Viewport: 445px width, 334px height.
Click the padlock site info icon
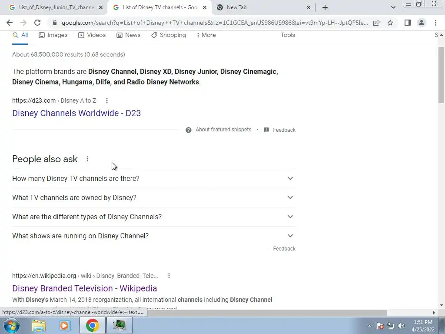(x=55, y=23)
